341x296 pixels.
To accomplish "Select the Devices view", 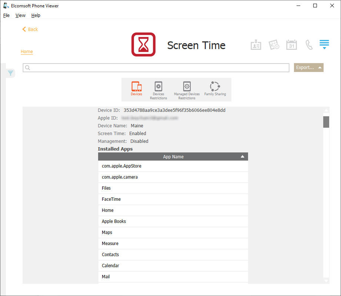I will click(x=136, y=89).
